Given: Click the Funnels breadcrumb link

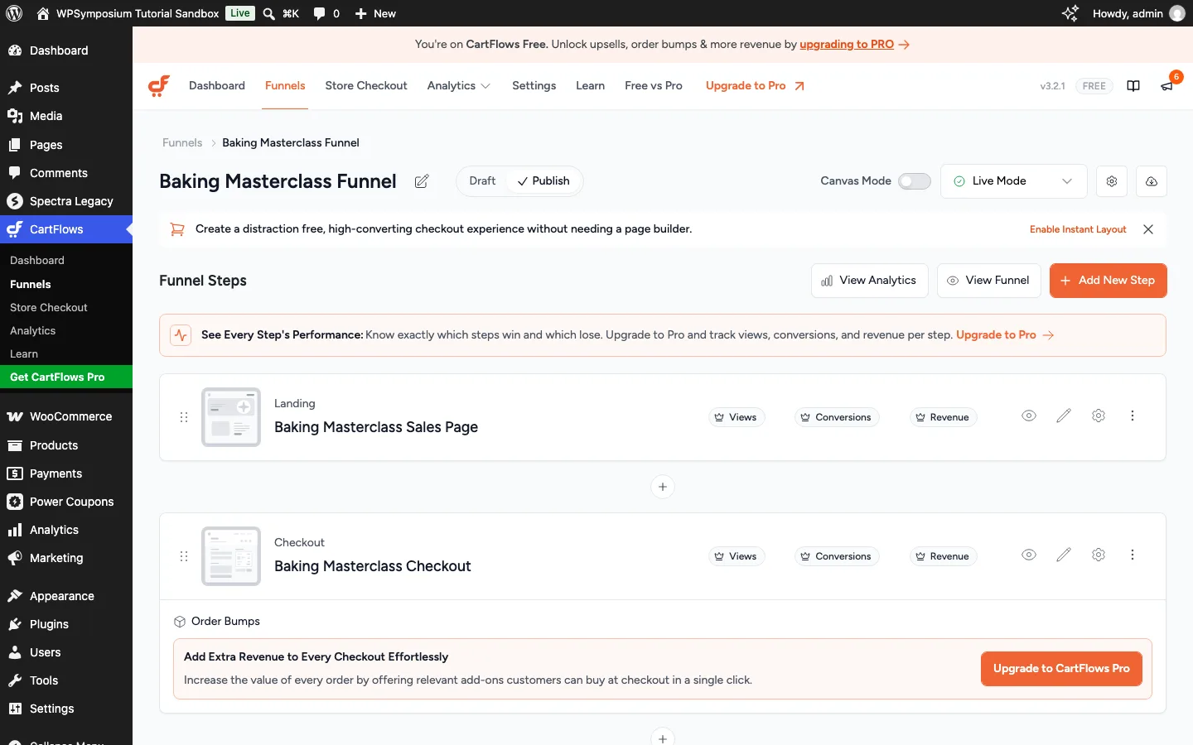Looking at the screenshot, I should tap(182, 142).
